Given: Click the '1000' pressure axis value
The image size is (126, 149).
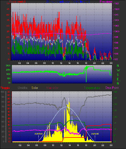Looking at the screenshot, I should [x=117, y=32].
